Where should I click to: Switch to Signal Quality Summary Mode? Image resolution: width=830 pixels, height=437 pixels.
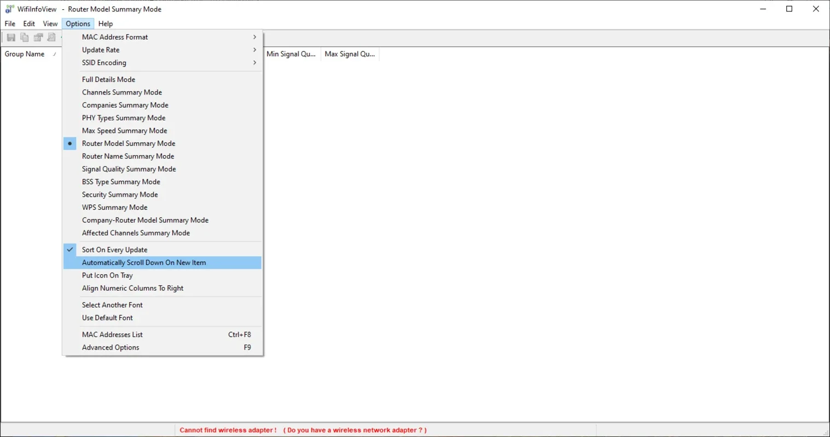pyautogui.click(x=162, y=169)
